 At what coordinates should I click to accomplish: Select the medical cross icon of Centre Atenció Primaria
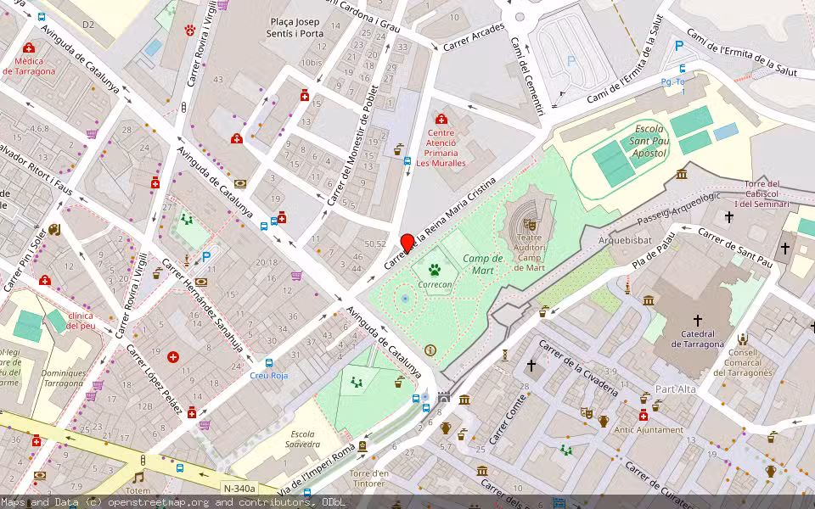[441, 119]
